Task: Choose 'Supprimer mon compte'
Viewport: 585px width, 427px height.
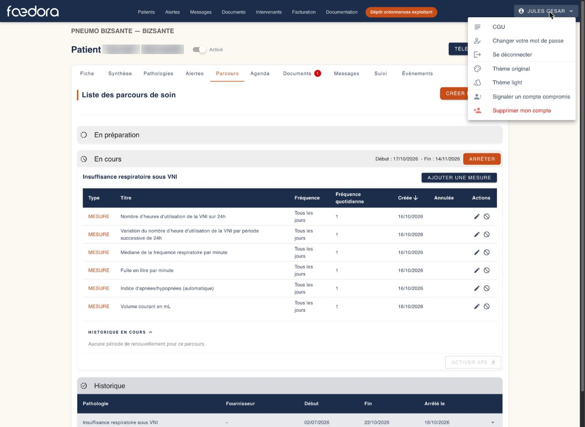Action: coord(521,110)
